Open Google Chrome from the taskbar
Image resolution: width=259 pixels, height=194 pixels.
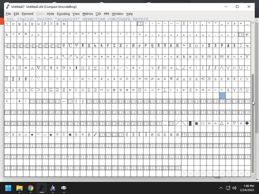(x=31, y=188)
